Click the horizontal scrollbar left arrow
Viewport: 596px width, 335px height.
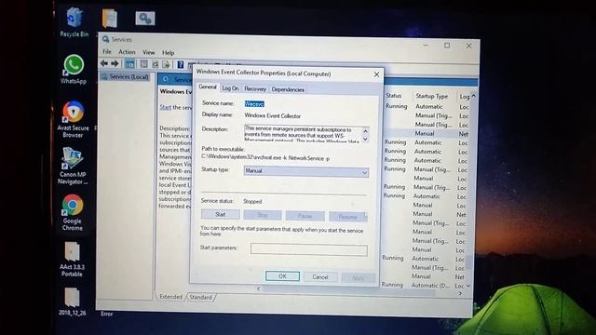click(259, 288)
